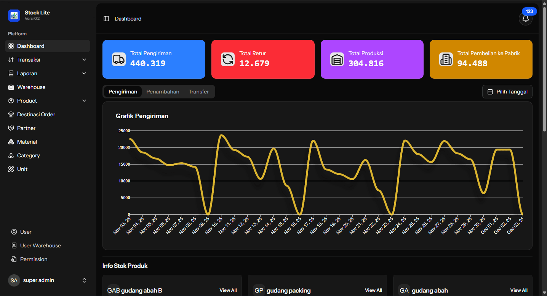Click the page vertical scrollbar

tap(544, 68)
